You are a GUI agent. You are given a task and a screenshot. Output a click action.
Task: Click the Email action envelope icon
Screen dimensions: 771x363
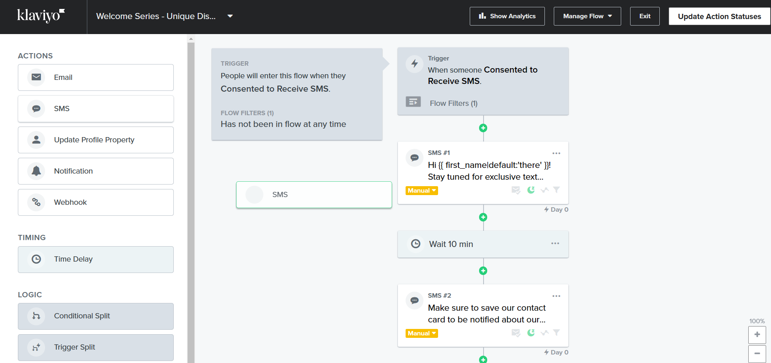coord(36,77)
